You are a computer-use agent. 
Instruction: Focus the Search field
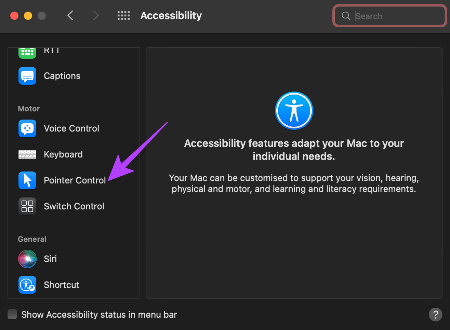pos(390,16)
